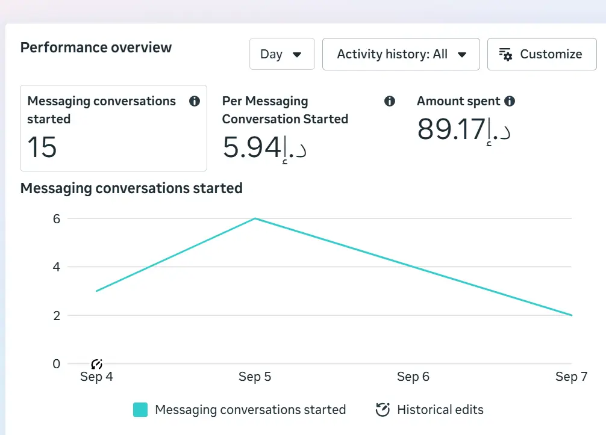
Task: Select the Amount spent metric
Action: pyautogui.click(x=466, y=120)
